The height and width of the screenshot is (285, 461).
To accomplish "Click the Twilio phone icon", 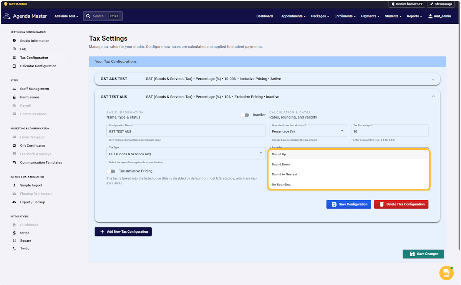I will pyautogui.click(x=14, y=249).
